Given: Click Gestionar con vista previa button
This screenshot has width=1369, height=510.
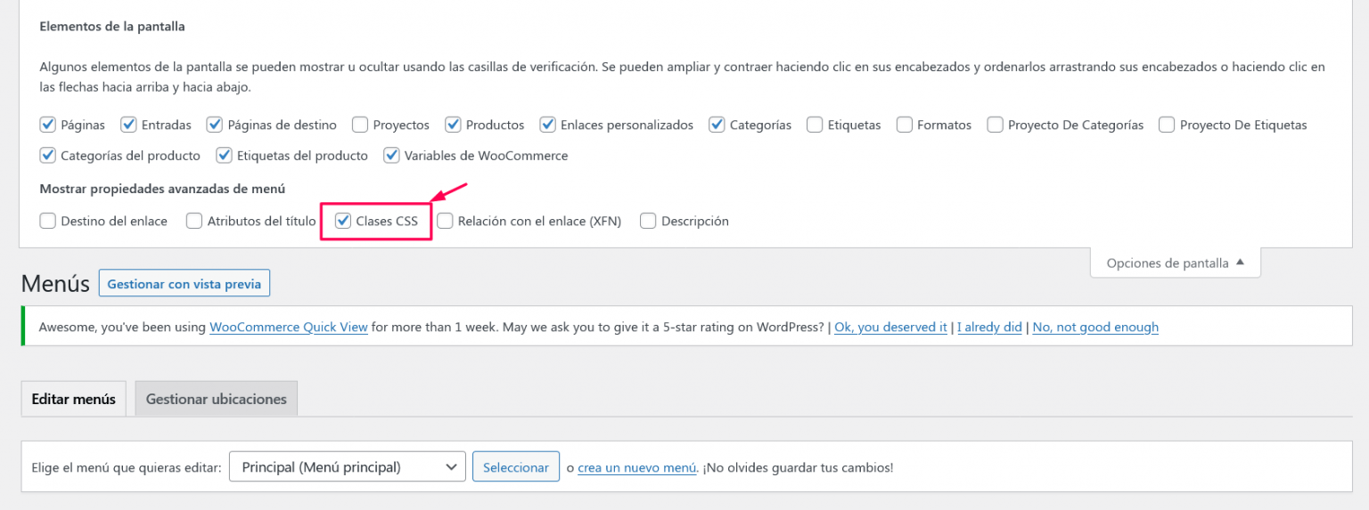Looking at the screenshot, I should [x=184, y=284].
